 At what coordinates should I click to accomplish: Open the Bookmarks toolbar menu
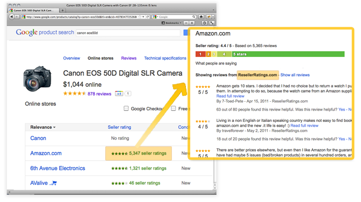tap(171, 23)
